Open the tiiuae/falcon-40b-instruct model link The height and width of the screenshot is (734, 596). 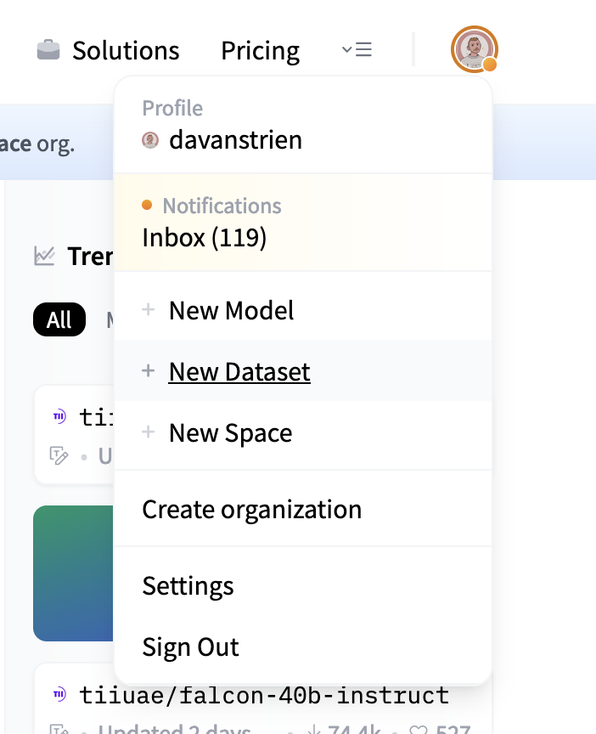pos(262,695)
